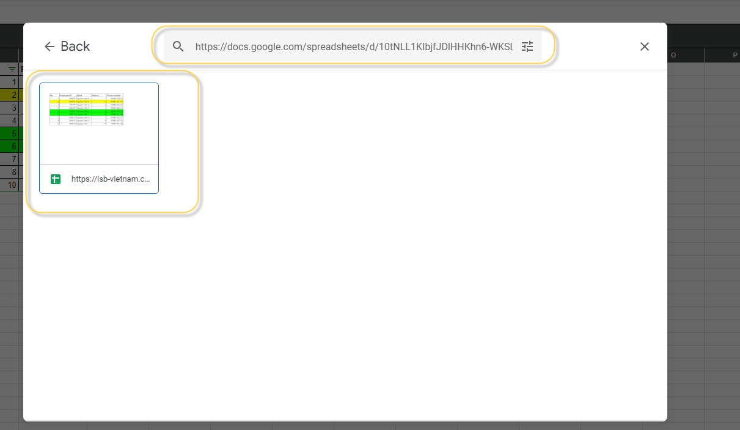Viewport: 740px width, 430px height.
Task: Select row header 1
Action: click(12, 82)
